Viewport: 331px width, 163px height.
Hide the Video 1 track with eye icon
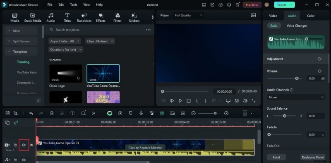click(31, 145)
